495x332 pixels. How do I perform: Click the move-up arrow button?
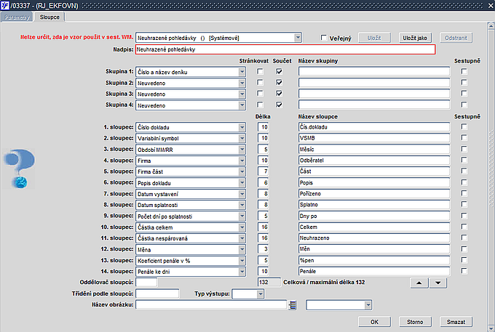(x=419, y=283)
